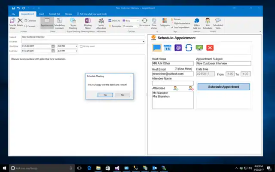The height and width of the screenshot is (172, 275).
Task: Click the purple @ email icon
Action: [x=178, y=48]
